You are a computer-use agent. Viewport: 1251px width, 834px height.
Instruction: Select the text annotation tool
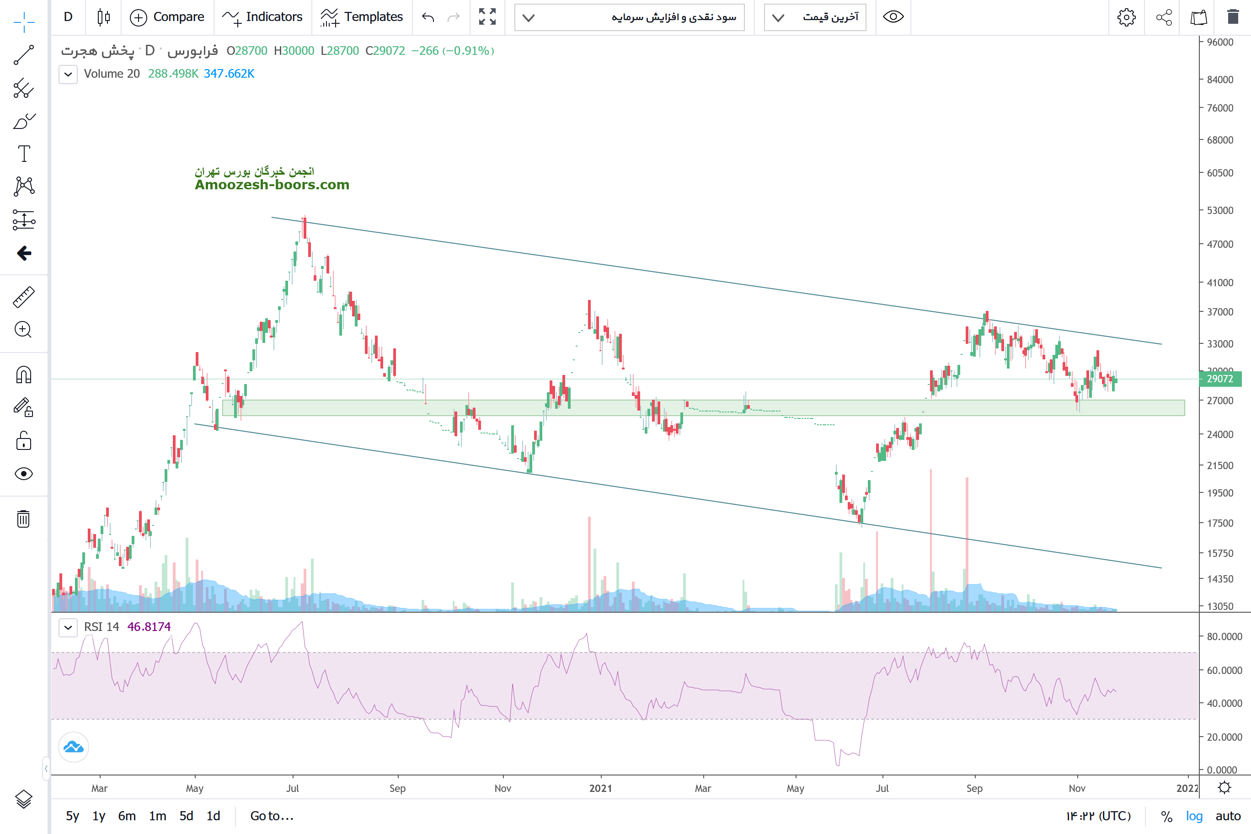coord(23,154)
